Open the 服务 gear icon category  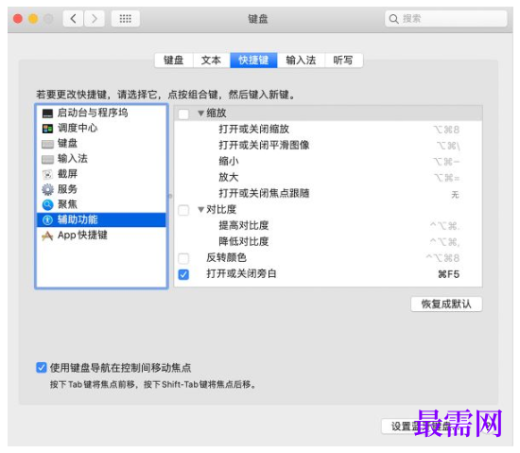point(47,189)
